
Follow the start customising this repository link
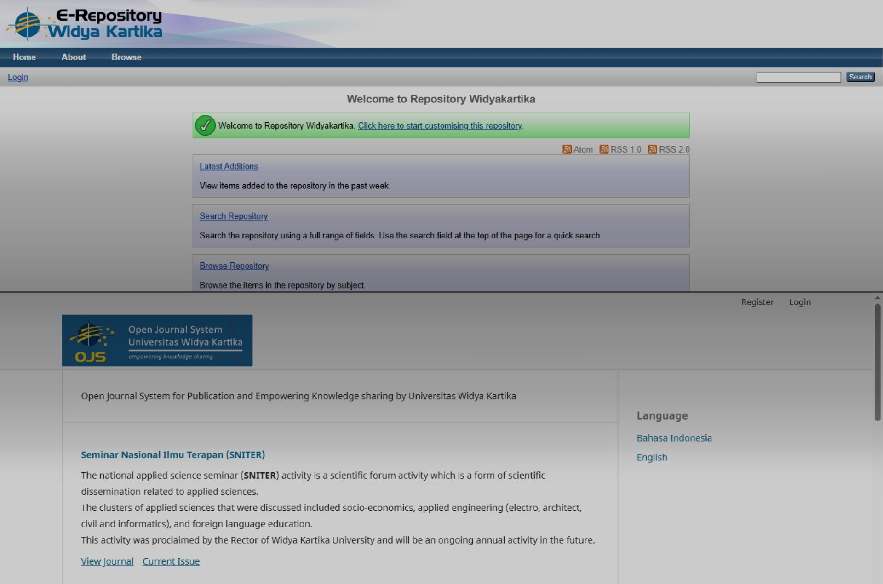(440, 126)
